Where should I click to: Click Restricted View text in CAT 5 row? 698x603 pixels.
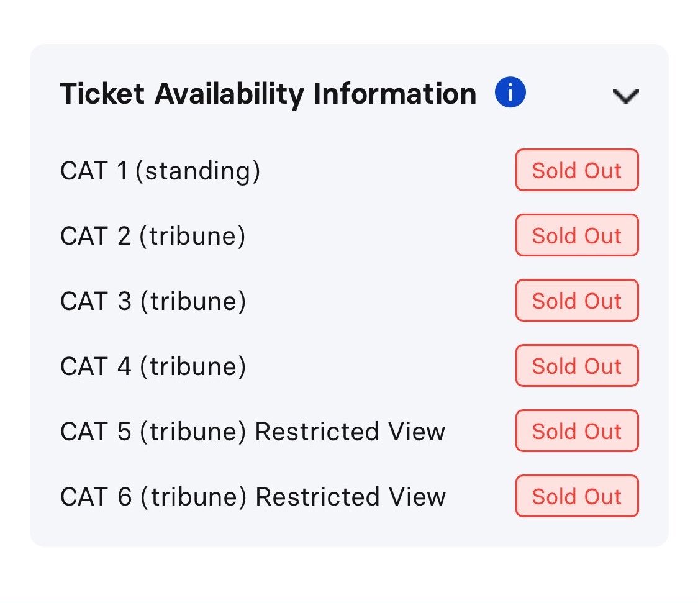[x=350, y=432]
